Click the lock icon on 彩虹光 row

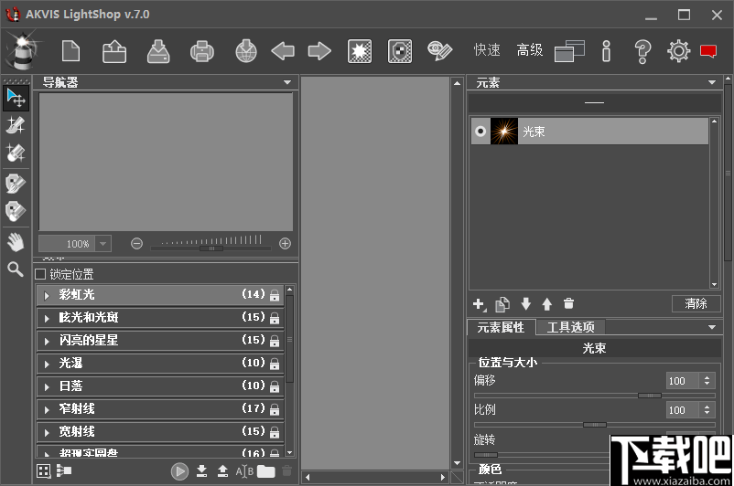click(275, 295)
